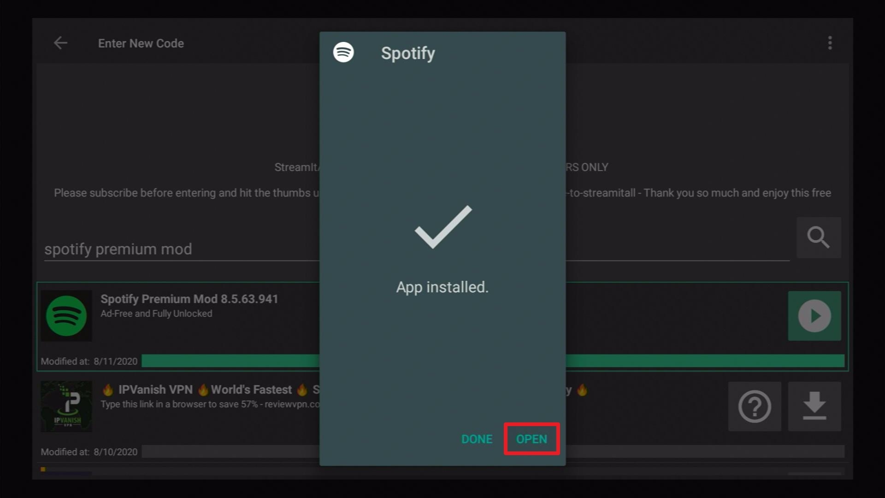885x498 pixels.
Task: Open help for IPVanish VPN entry
Action: [755, 406]
